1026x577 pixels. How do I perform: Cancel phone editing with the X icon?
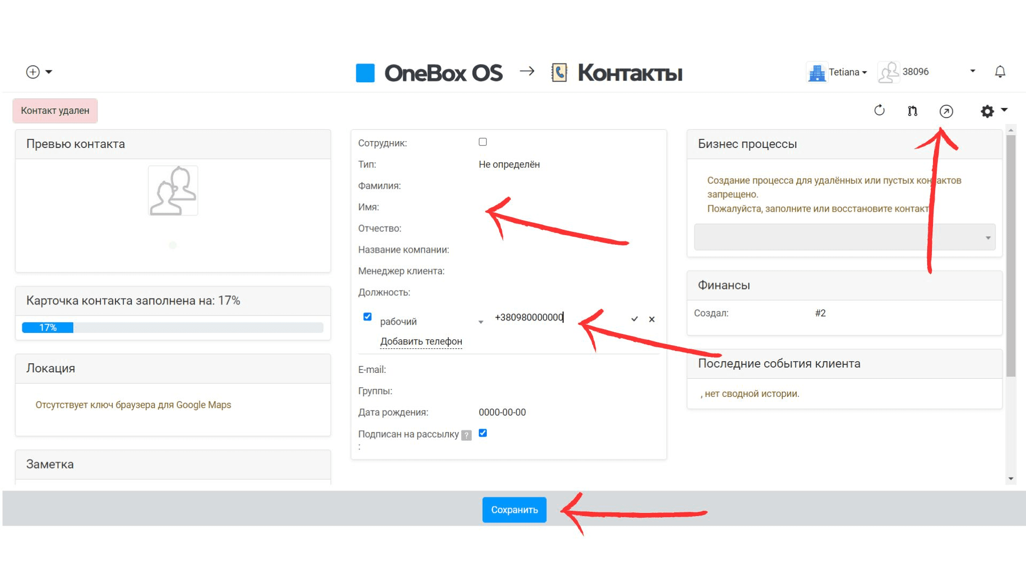pyautogui.click(x=651, y=319)
